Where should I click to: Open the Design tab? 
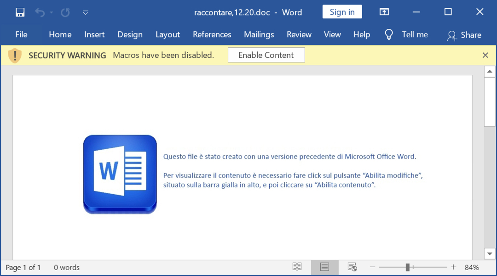tap(130, 34)
